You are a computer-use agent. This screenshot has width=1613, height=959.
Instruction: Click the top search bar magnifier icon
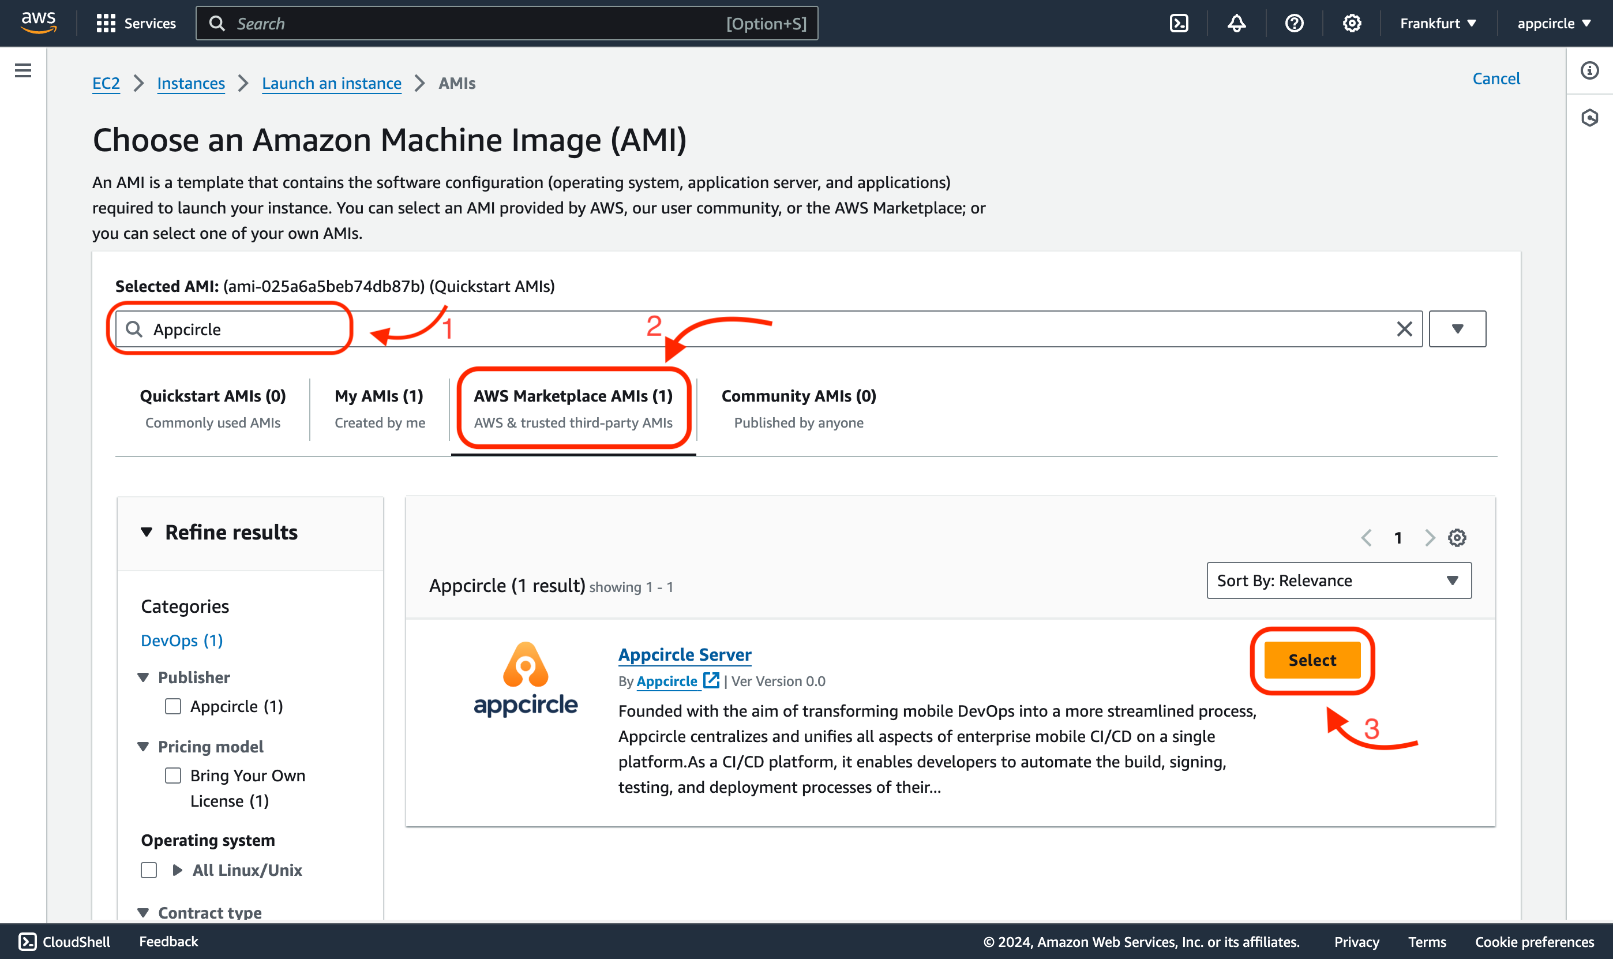tap(217, 23)
